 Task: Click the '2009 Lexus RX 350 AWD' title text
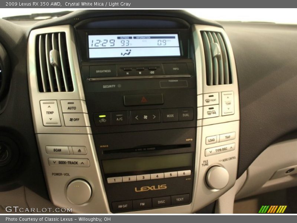point(33,4)
